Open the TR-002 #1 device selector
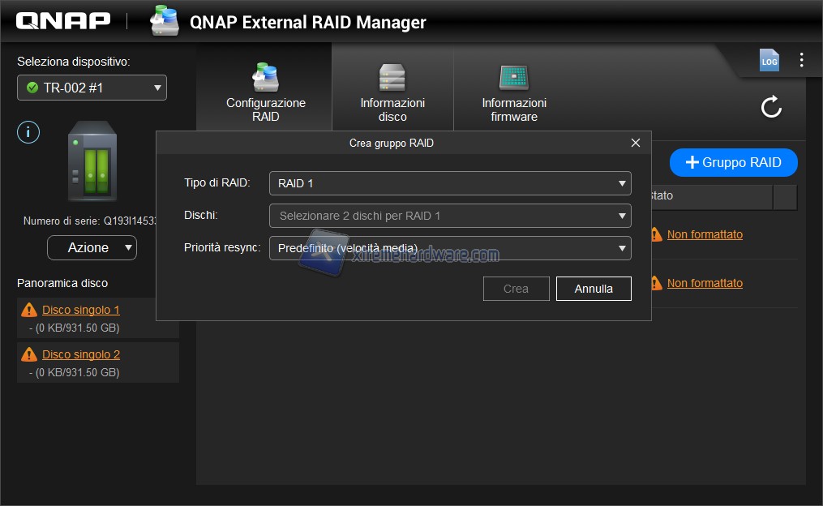This screenshot has height=506, width=823. (x=92, y=88)
